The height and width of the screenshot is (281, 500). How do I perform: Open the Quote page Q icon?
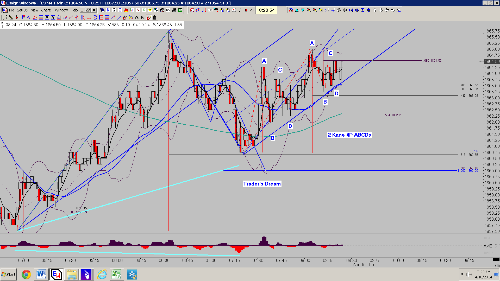point(114,10)
